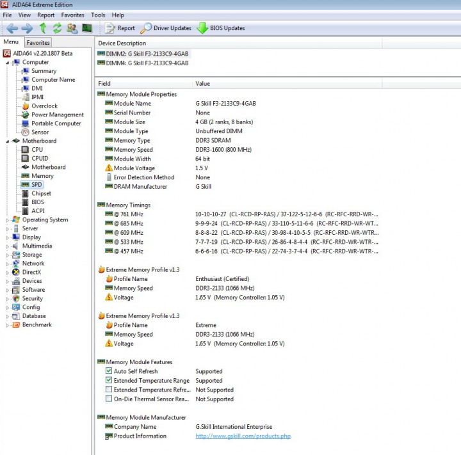461x455 pixels.
Task: Open the Chipset page
Action: click(41, 193)
